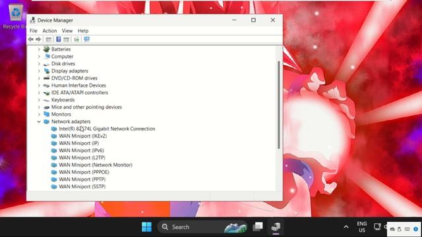Click the Disk drives category icon
Screen dimensions: 422x237
point(47,64)
